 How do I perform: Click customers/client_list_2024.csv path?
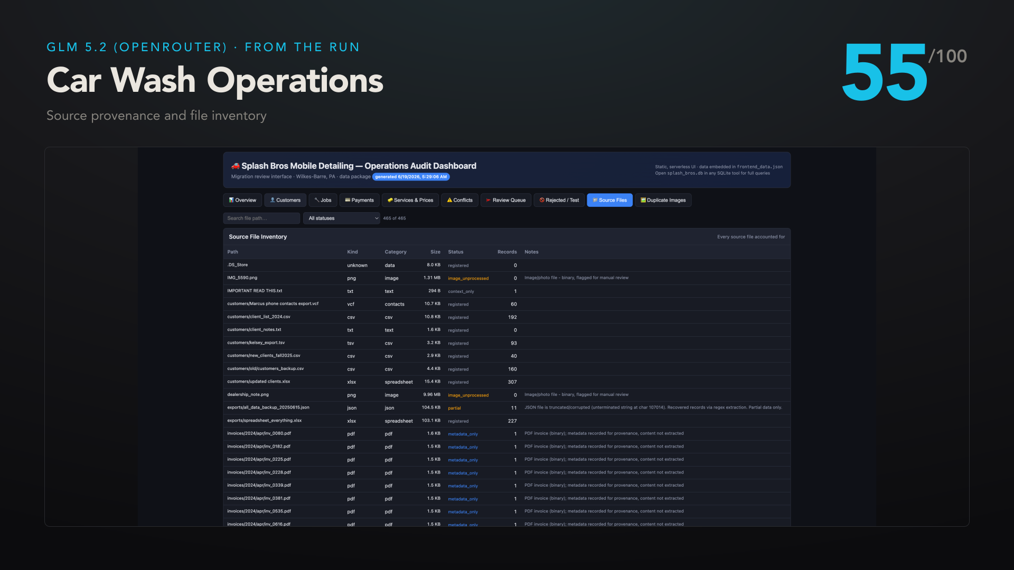[x=259, y=317]
